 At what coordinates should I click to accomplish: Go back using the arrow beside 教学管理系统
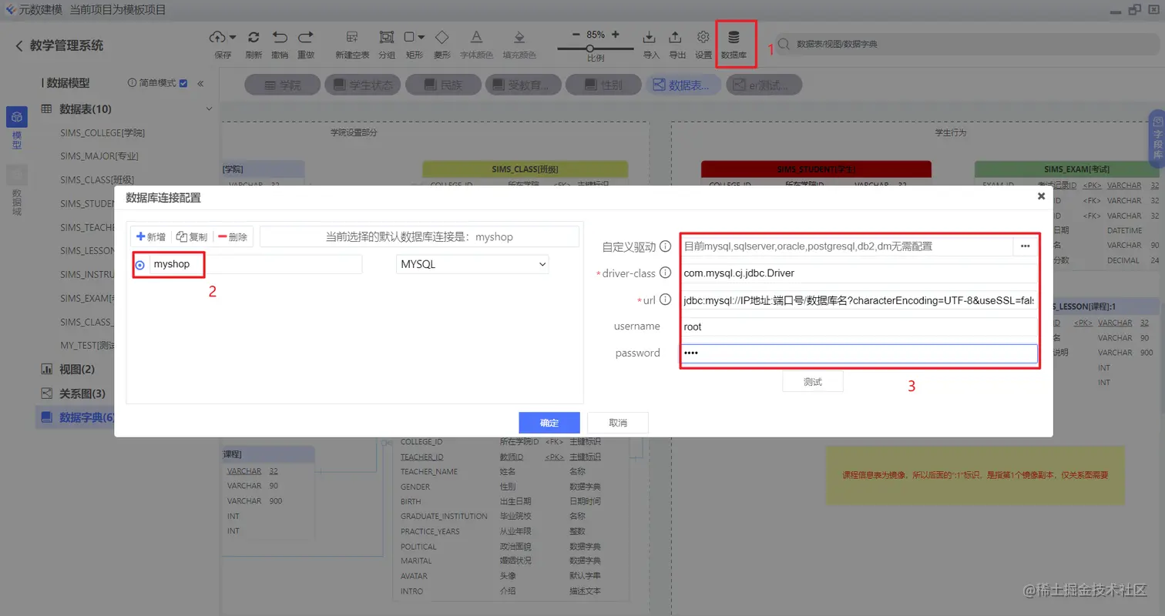[19, 46]
